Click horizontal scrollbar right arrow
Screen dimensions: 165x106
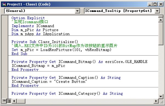[x=156, y=101]
